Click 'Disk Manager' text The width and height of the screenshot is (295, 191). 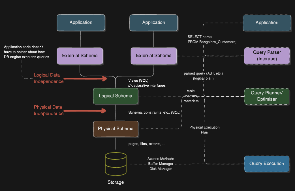pos(161,169)
